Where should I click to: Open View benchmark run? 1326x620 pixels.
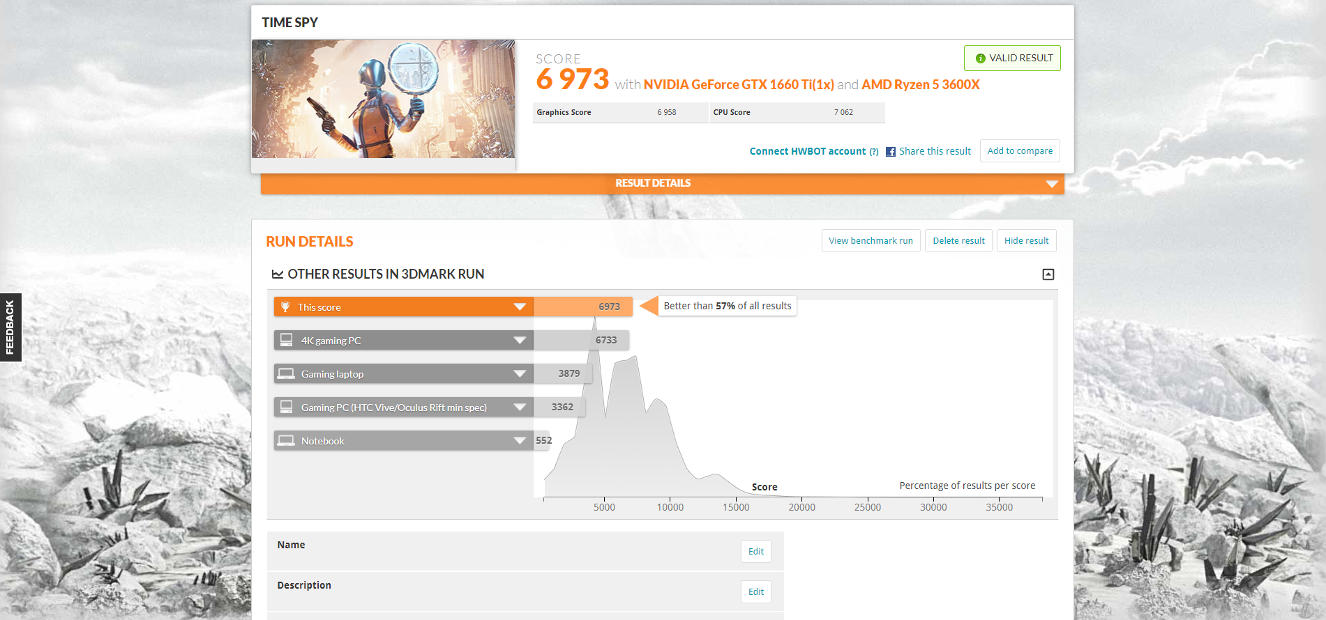871,241
